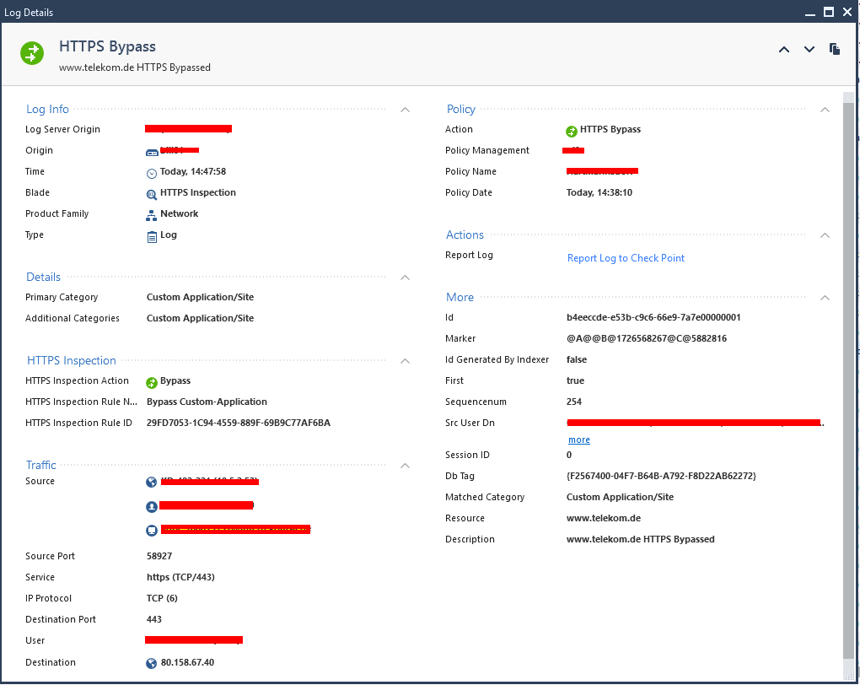Collapse the Traffic section
Viewport: 860px width, 685px height.
[405, 465]
